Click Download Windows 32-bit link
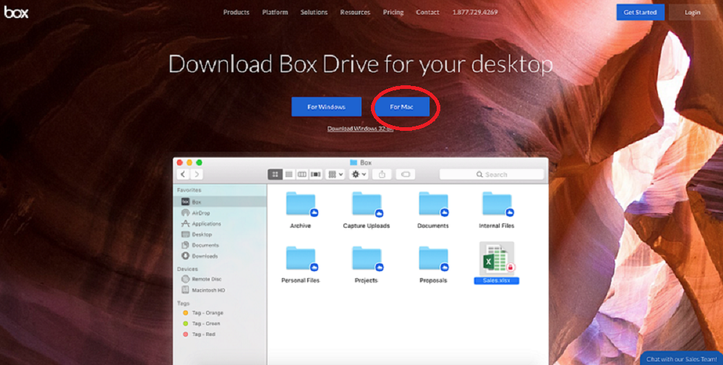 point(360,129)
